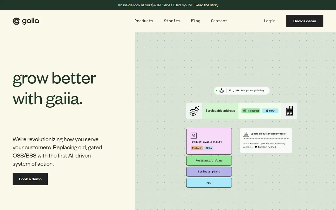Click the Product availability title
Screen dimensions: 336x210
coord(206,142)
